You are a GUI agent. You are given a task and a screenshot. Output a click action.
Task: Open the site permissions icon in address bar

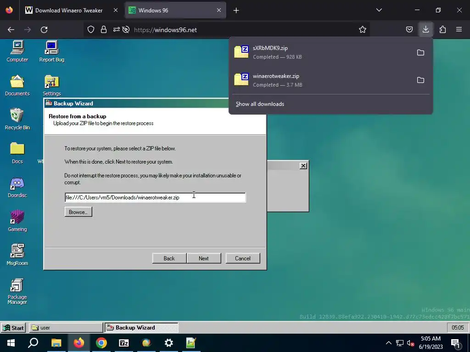tap(116, 29)
